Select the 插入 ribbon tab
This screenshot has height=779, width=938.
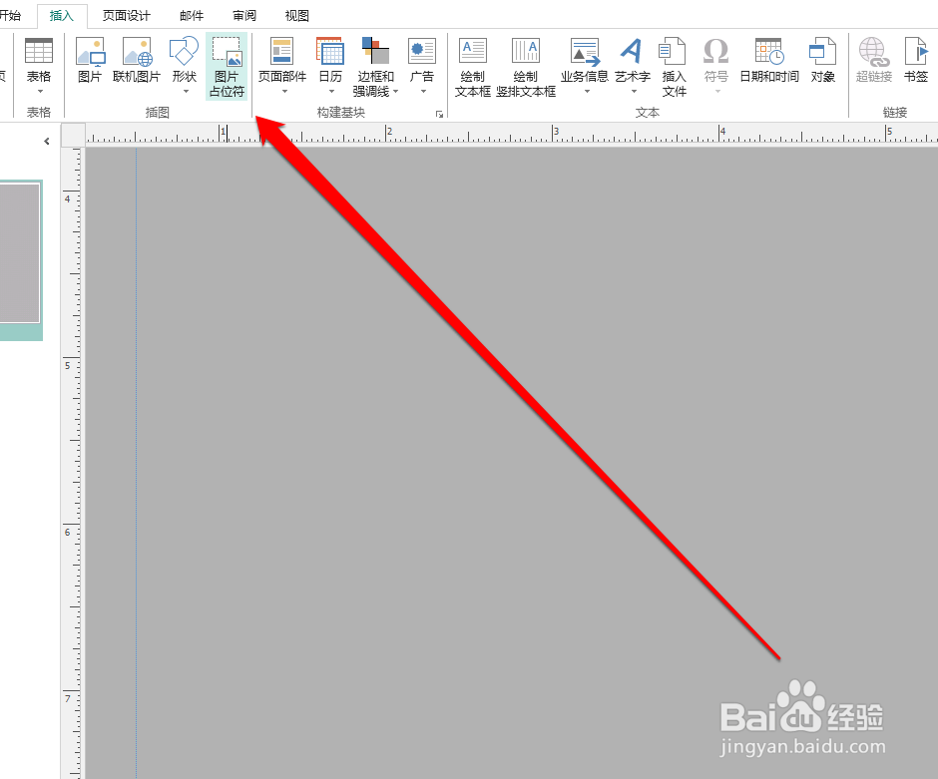(x=62, y=16)
